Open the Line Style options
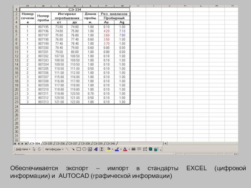 pos(133,149)
